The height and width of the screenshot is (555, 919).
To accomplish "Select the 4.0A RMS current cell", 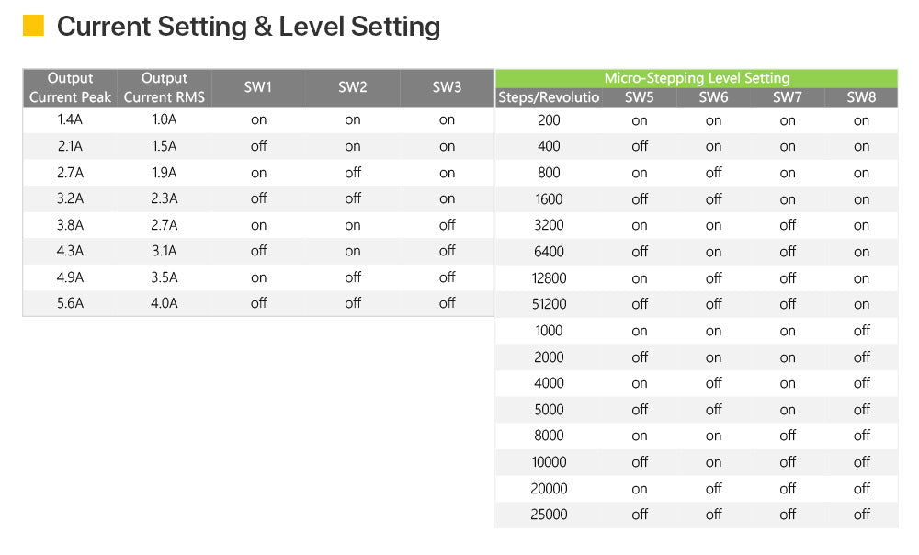I will point(165,303).
